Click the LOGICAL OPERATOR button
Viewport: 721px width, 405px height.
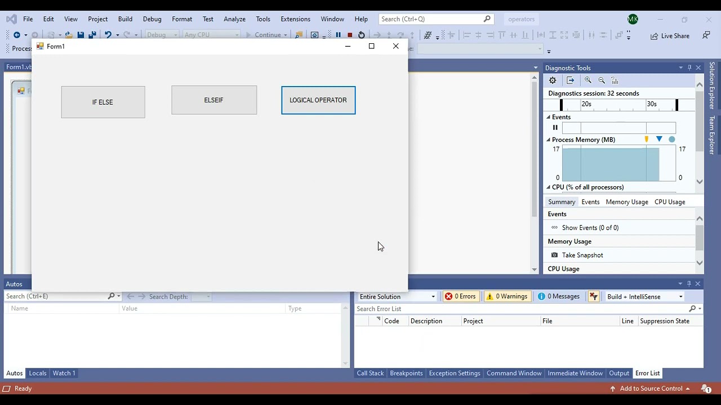[318, 100]
